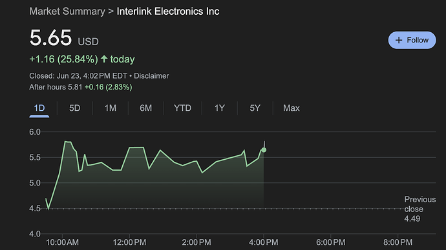Click the 12:00 PM axis label

pyautogui.click(x=129, y=242)
